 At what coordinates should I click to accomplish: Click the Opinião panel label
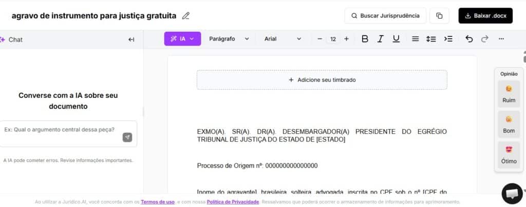(509, 74)
